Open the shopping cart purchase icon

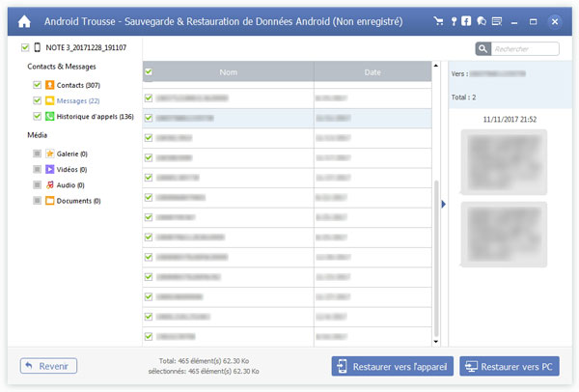[440, 20]
